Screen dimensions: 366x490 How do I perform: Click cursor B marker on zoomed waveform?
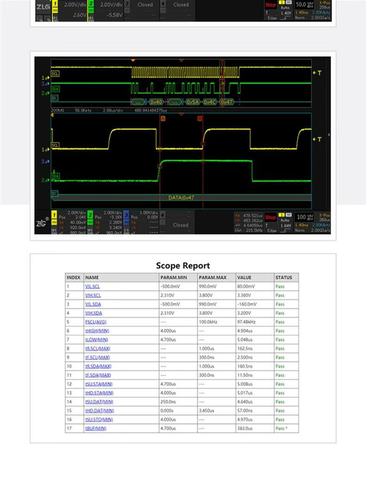(x=200, y=119)
